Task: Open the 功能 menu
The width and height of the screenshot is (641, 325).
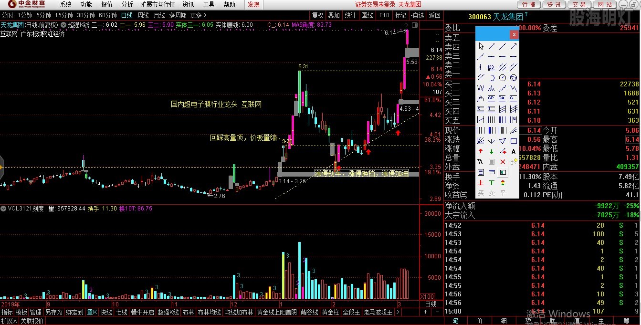Action: point(86,4)
